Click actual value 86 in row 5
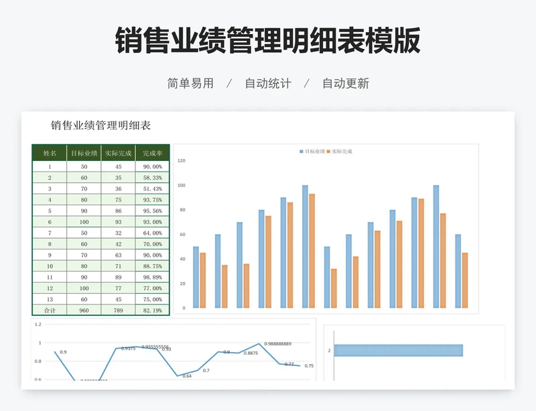 [x=119, y=211]
